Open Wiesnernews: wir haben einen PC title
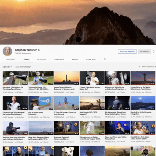Screen dimensions: 156x156 pos(90,138)
